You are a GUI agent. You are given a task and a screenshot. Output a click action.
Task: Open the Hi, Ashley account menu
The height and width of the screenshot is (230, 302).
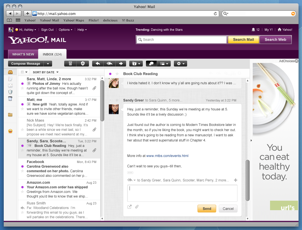coord(28,30)
